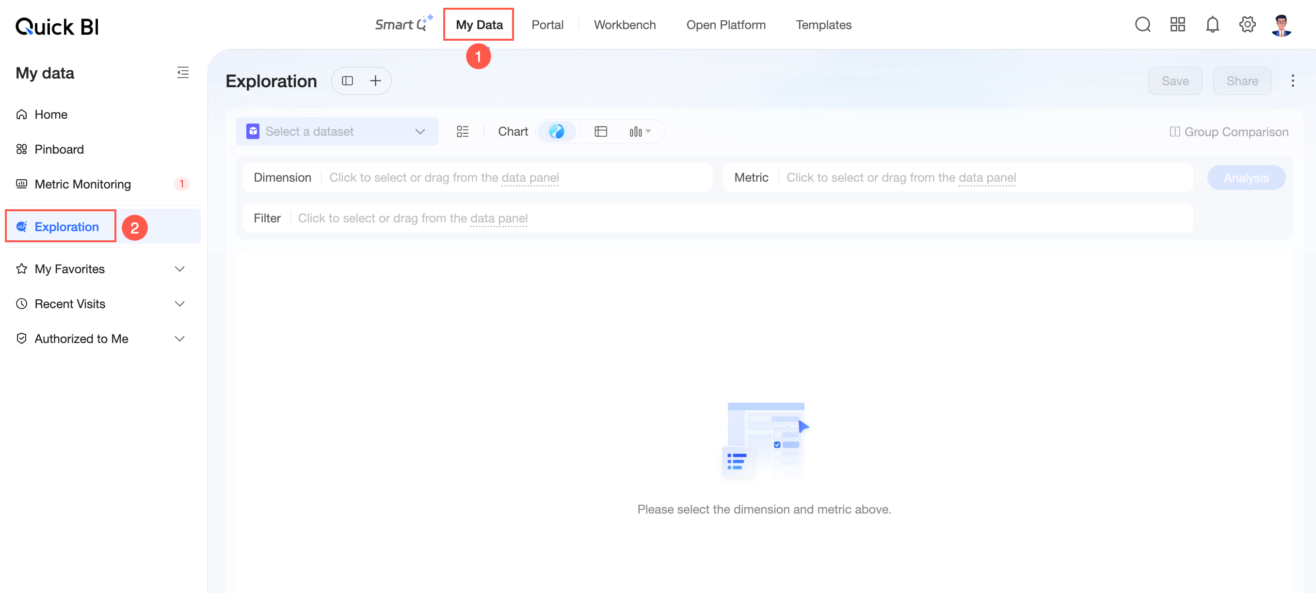This screenshot has height=593, width=1316.
Task: Open the field list icon next to dataset
Action: [462, 132]
